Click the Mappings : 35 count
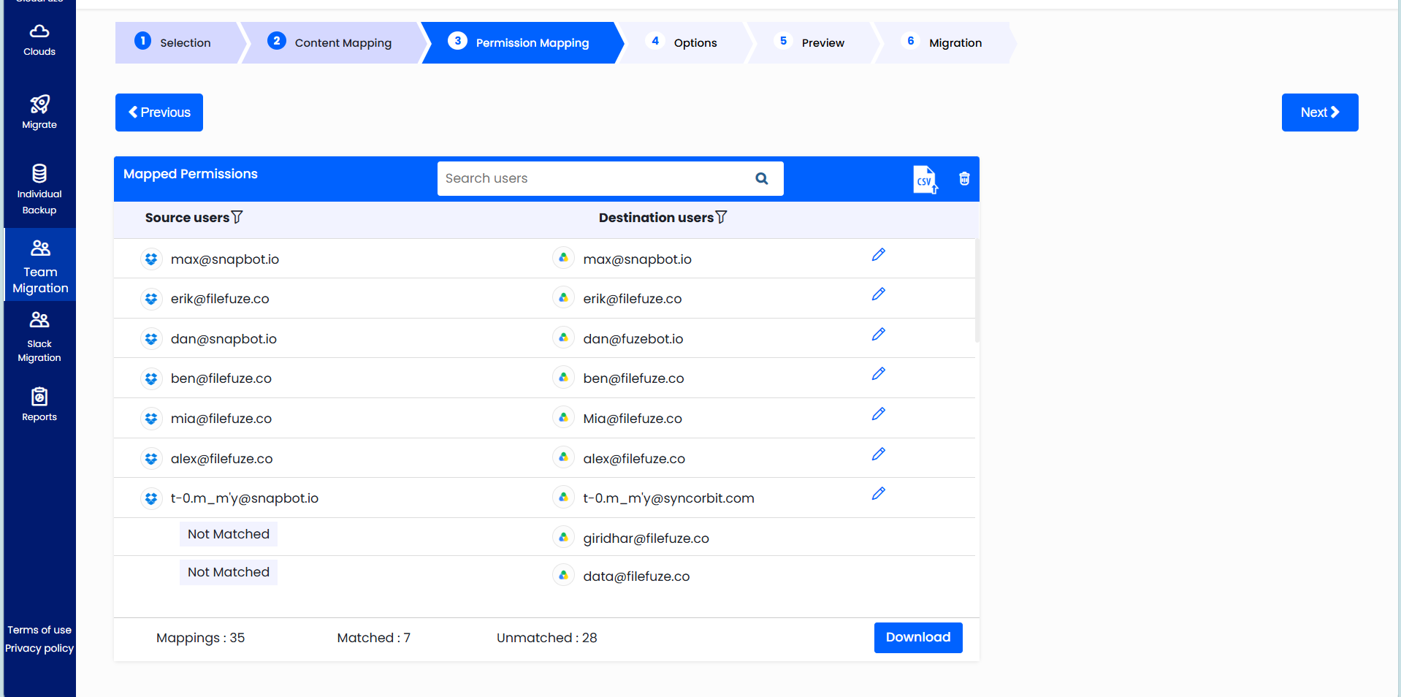1401x697 pixels. point(200,638)
